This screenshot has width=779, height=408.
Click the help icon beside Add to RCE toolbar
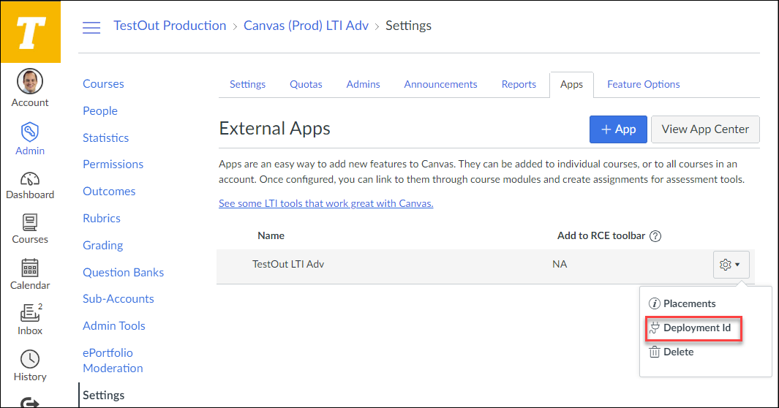[655, 236]
